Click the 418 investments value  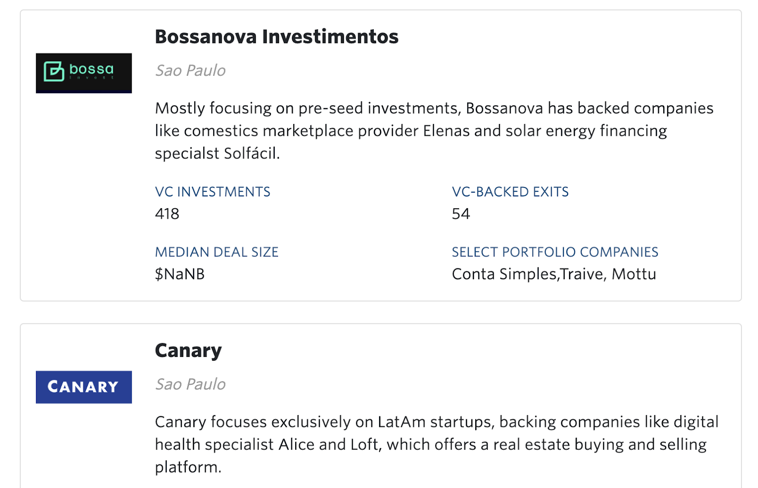click(x=167, y=214)
